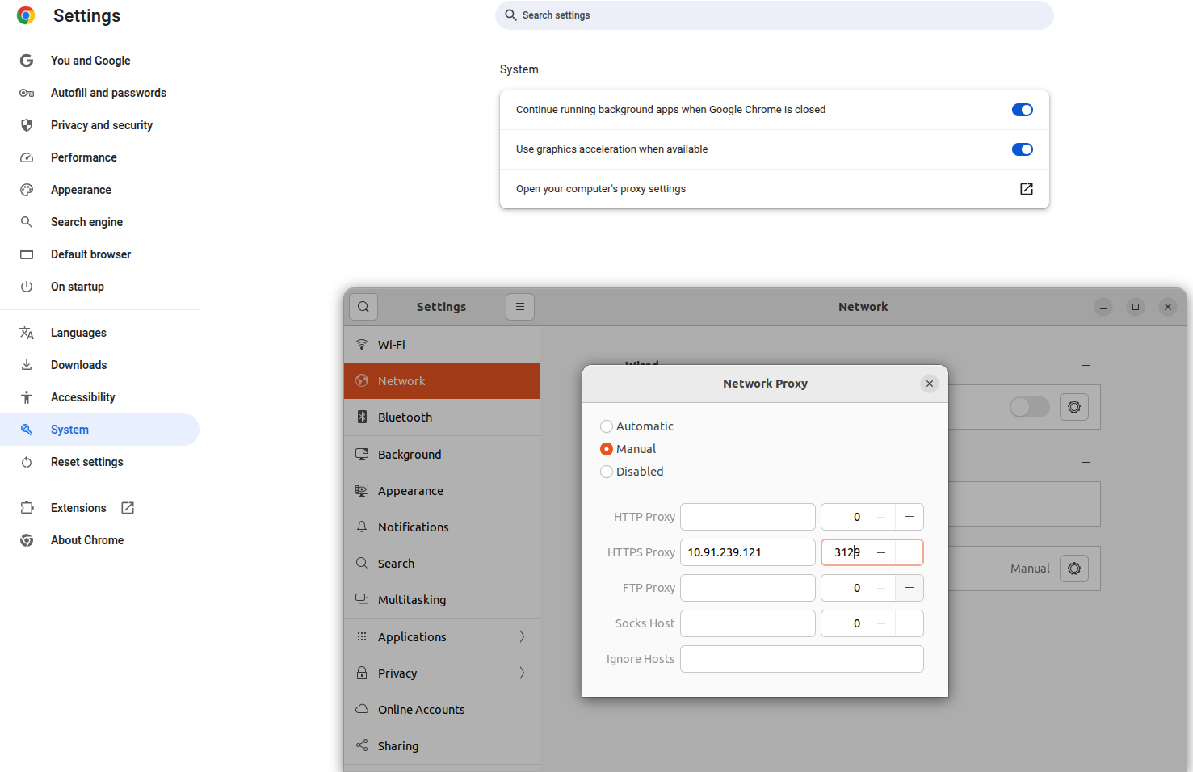Viewport: 1193px width, 772px height.
Task: Select the Disabled proxy radio button
Action: (x=607, y=472)
